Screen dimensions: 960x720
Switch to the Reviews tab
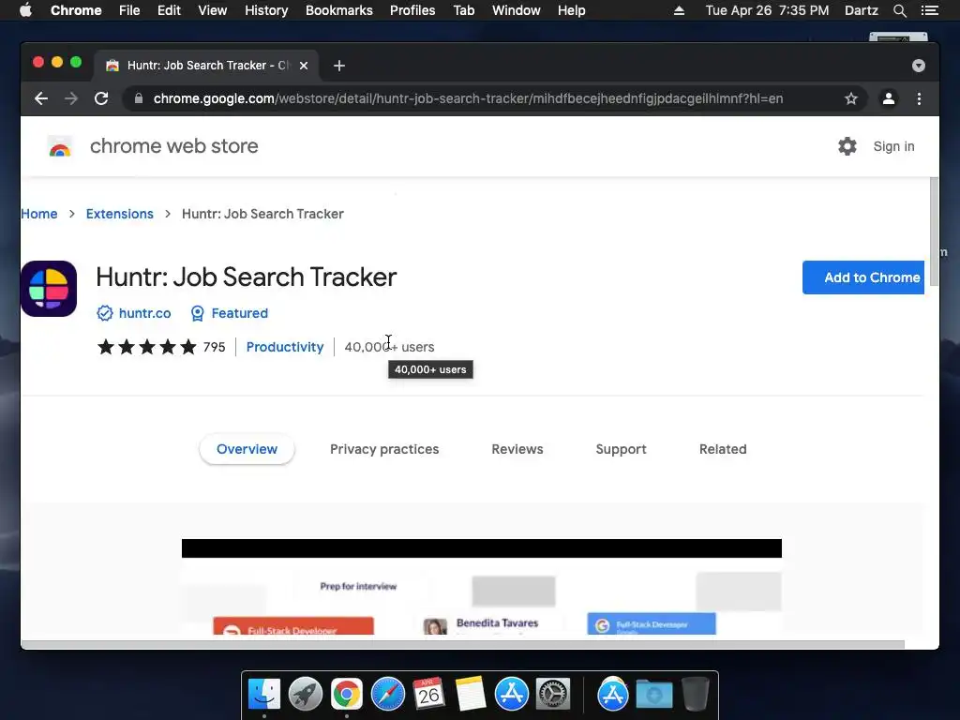(x=517, y=449)
